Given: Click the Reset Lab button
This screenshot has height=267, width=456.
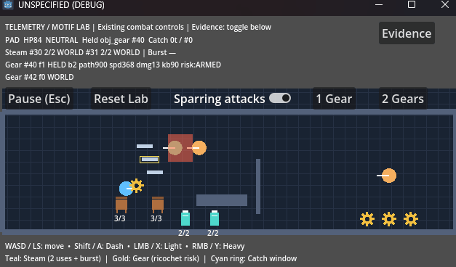Looking at the screenshot, I should point(121,99).
